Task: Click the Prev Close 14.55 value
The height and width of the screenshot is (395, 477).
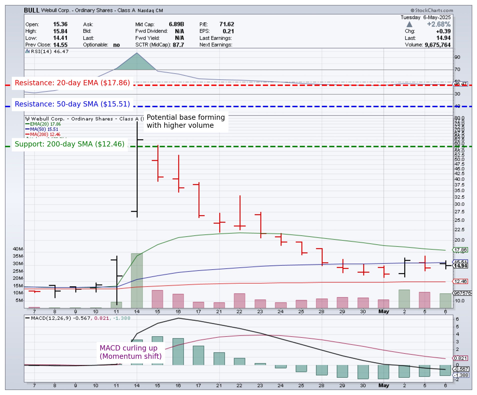Action: click(60, 45)
